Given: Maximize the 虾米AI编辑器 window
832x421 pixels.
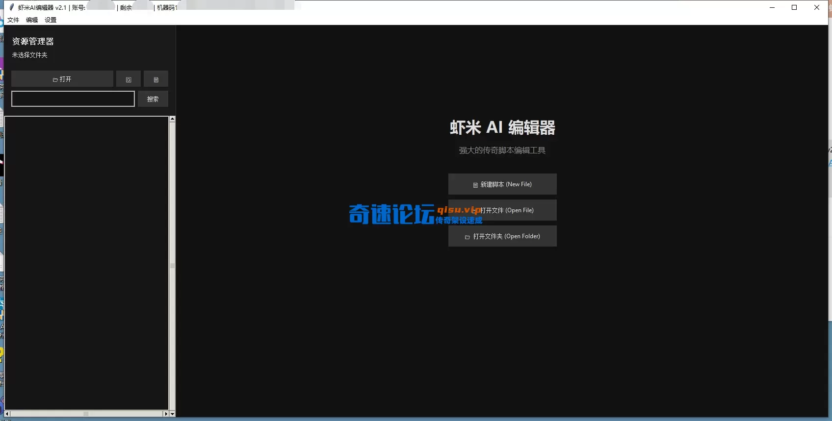Looking at the screenshot, I should pyautogui.click(x=794, y=7).
